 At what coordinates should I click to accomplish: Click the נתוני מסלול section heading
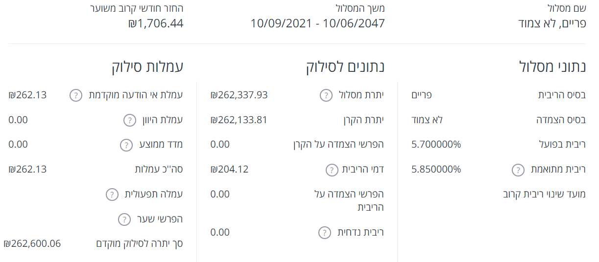click(x=552, y=67)
